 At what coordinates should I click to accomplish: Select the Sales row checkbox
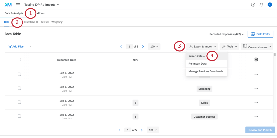point(19,102)
